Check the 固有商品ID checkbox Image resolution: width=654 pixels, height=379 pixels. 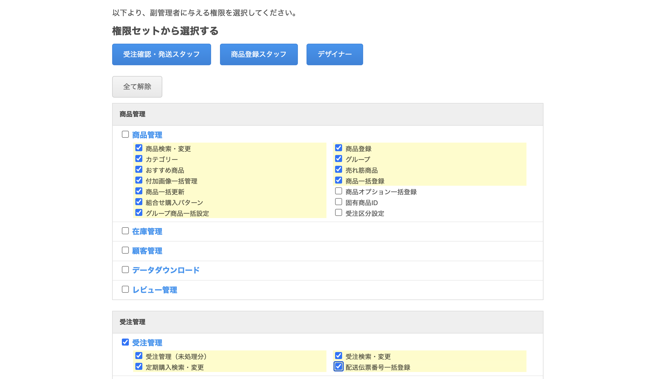pyautogui.click(x=339, y=202)
